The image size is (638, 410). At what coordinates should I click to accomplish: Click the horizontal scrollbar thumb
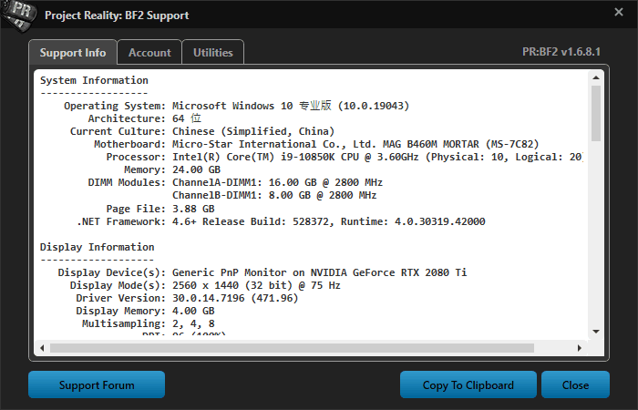(292, 348)
